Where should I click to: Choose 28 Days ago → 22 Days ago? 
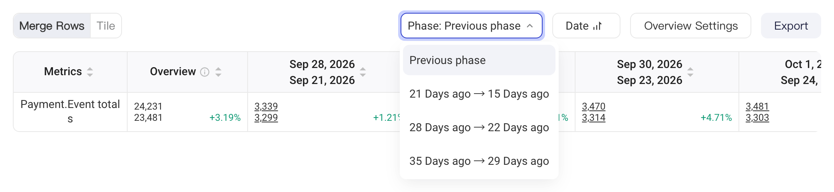pyautogui.click(x=479, y=128)
